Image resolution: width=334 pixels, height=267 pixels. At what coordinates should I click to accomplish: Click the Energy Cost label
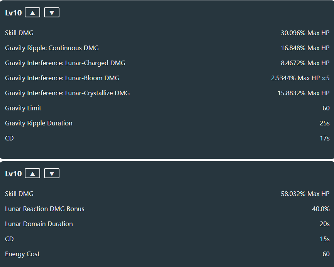22,254
